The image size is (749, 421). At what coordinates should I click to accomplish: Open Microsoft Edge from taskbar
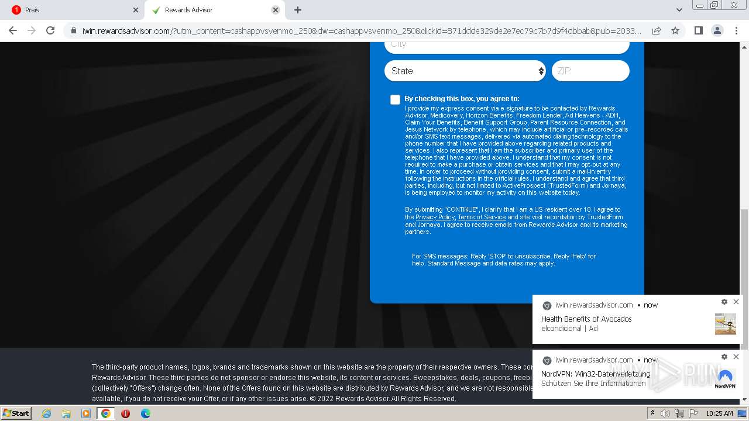click(146, 413)
